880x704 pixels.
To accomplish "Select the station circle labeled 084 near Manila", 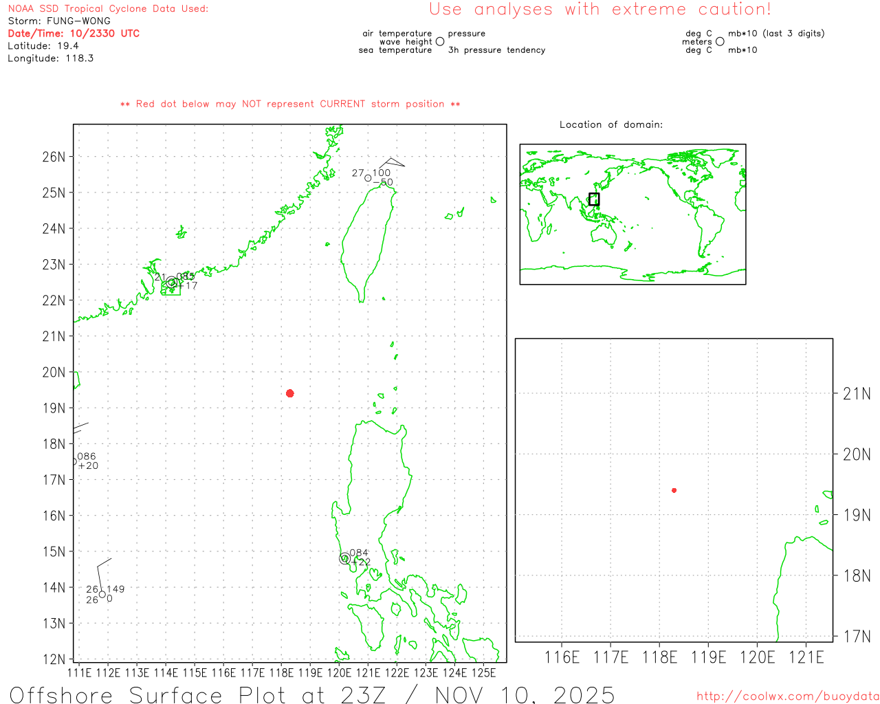I will point(344,558).
